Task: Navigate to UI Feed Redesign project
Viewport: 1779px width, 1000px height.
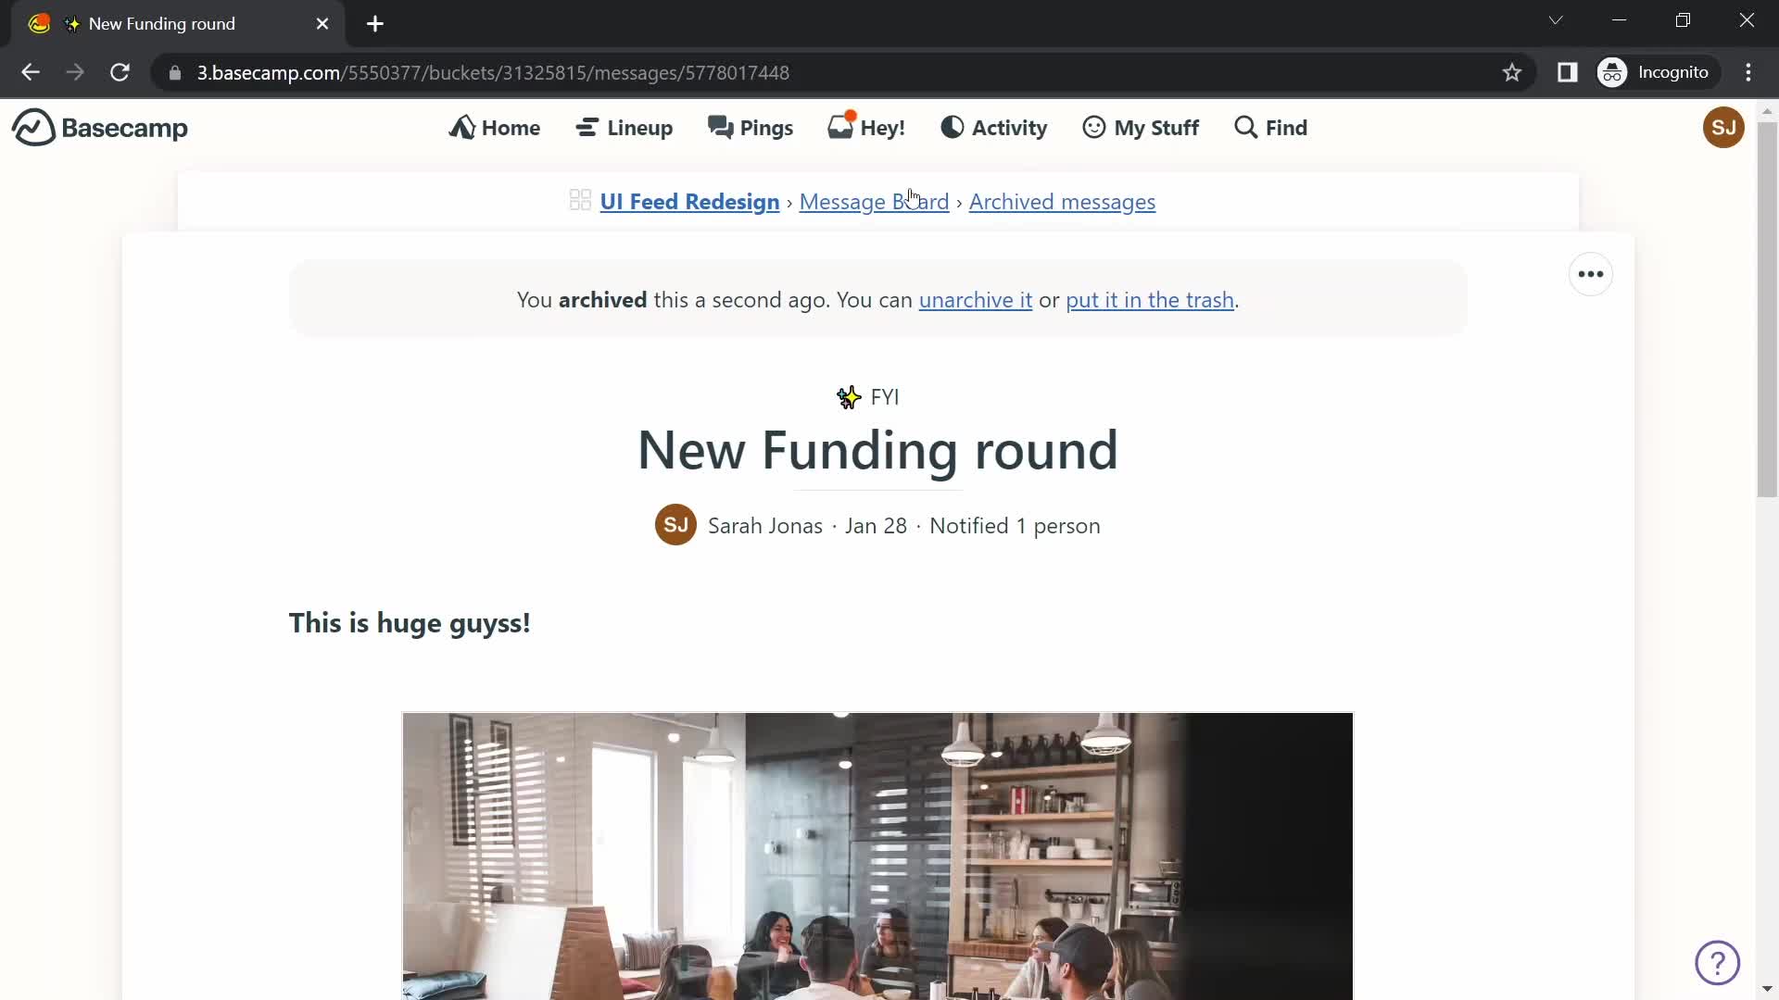Action: coord(689,202)
